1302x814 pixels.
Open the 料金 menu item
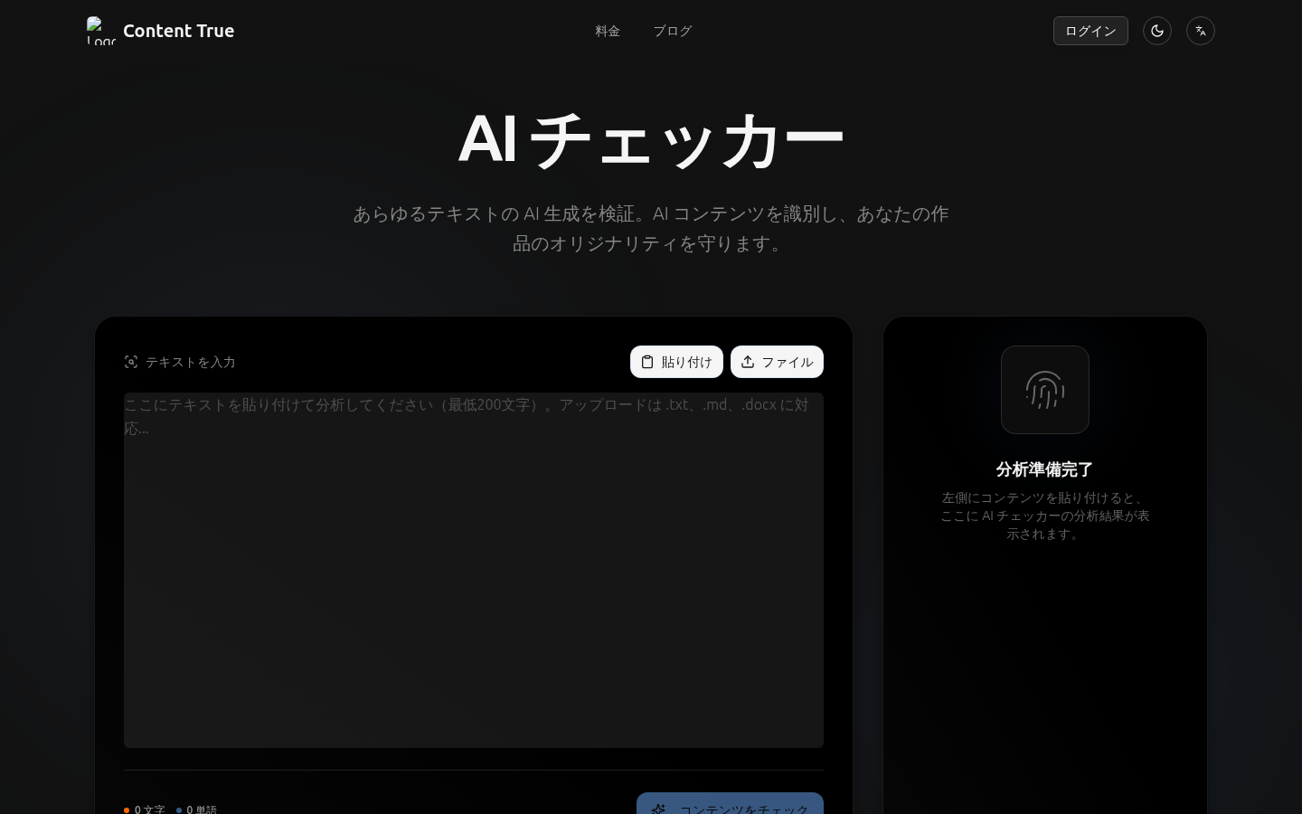[x=608, y=31]
